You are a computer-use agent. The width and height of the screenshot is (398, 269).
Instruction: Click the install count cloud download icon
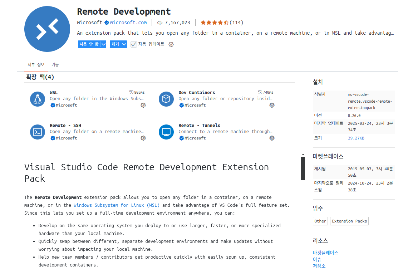click(159, 23)
